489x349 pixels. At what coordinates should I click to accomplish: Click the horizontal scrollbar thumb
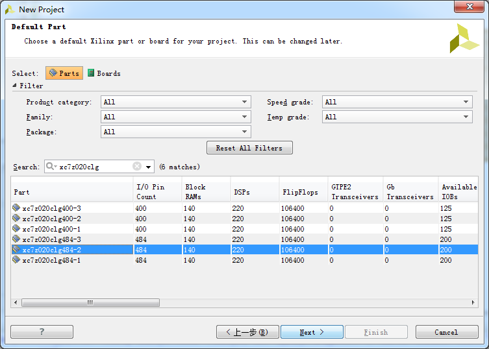point(90,302)
